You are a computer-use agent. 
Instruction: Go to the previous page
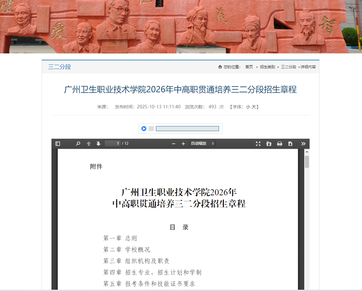tap(89, 143)
